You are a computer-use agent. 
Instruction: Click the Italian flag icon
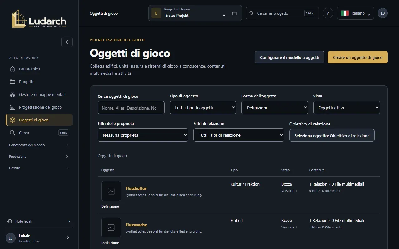pyautogui.click(x=344, y=13)
